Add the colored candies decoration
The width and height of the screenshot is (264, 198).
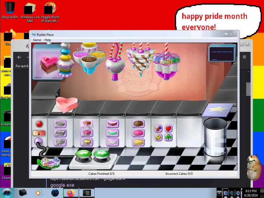click(158, 129)
